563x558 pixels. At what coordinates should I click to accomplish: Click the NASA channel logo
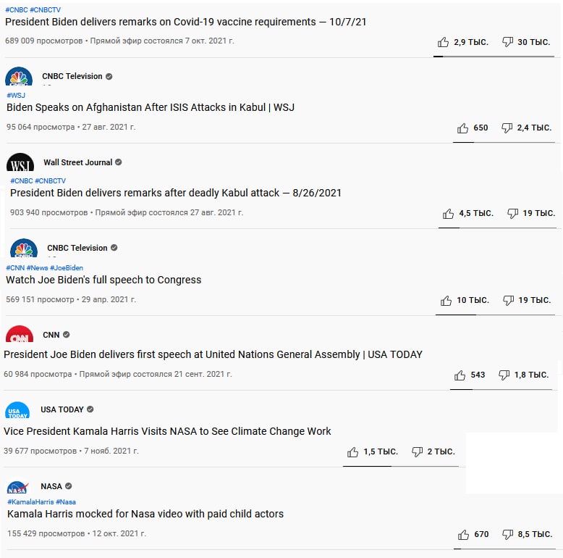point(17,488)
